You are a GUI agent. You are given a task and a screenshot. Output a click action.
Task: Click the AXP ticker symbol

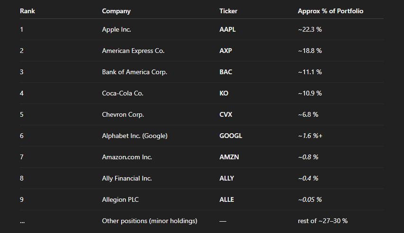pos(225,51)
